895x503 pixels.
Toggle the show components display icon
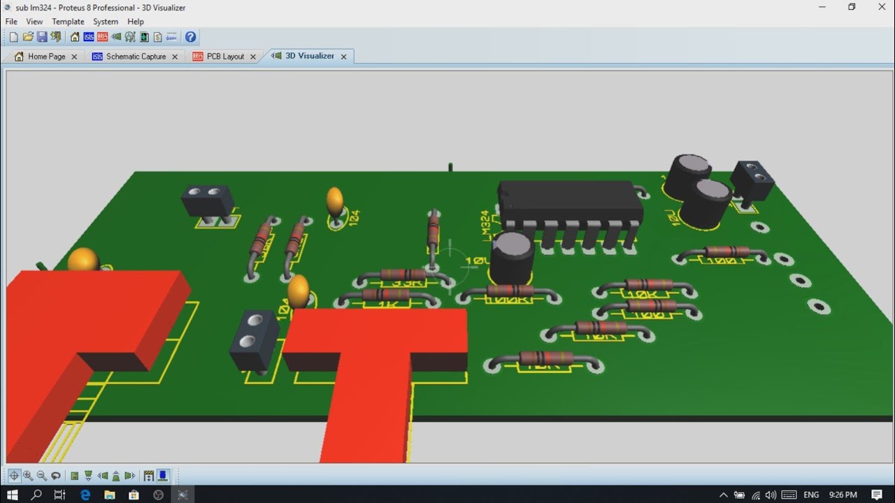pyautogui.click(x=163, y=476)
